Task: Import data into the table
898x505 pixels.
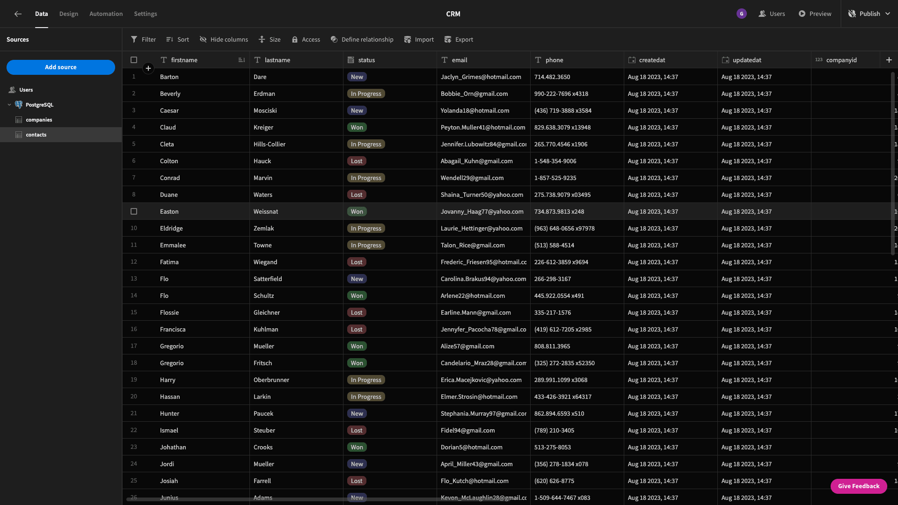Action: click(x=419, y=40)
